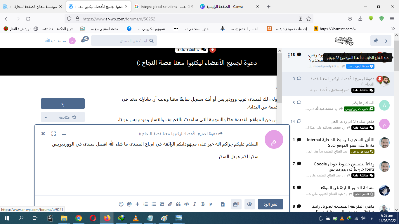Click the رد reply button
399x224 pixels.
pyautogui.click(x=63, y=104)
